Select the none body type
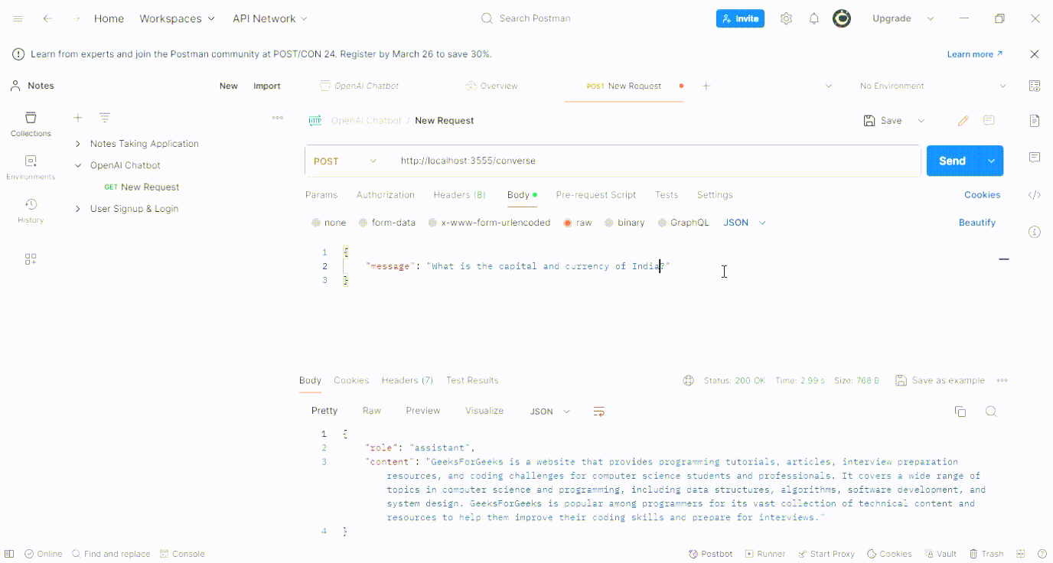 (x=329, y=223)
